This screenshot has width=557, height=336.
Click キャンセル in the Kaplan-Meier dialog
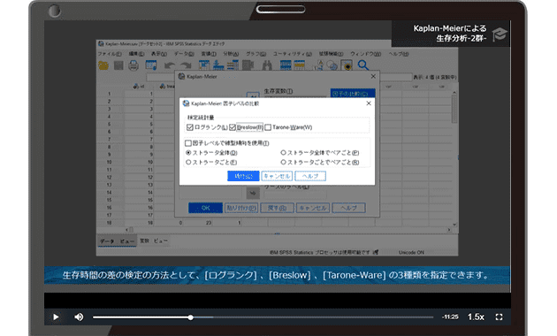click(x=313, y=208)
